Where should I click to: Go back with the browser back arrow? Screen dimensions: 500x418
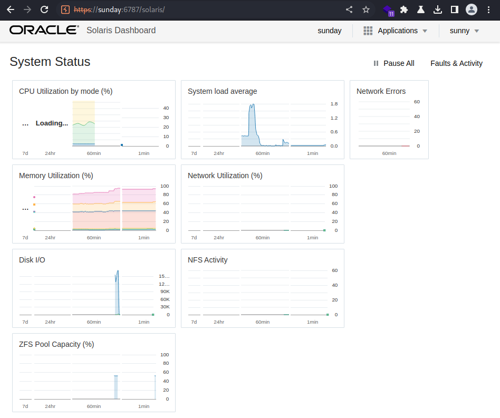coord(11,9)
